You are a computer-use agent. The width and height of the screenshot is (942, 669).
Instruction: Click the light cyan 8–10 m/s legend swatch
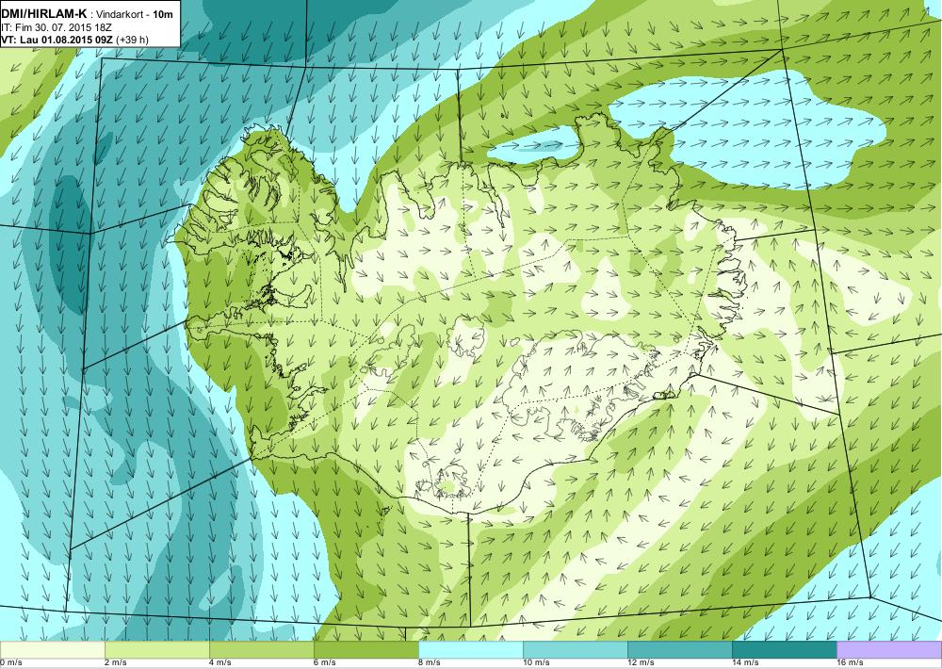point(470,650)
